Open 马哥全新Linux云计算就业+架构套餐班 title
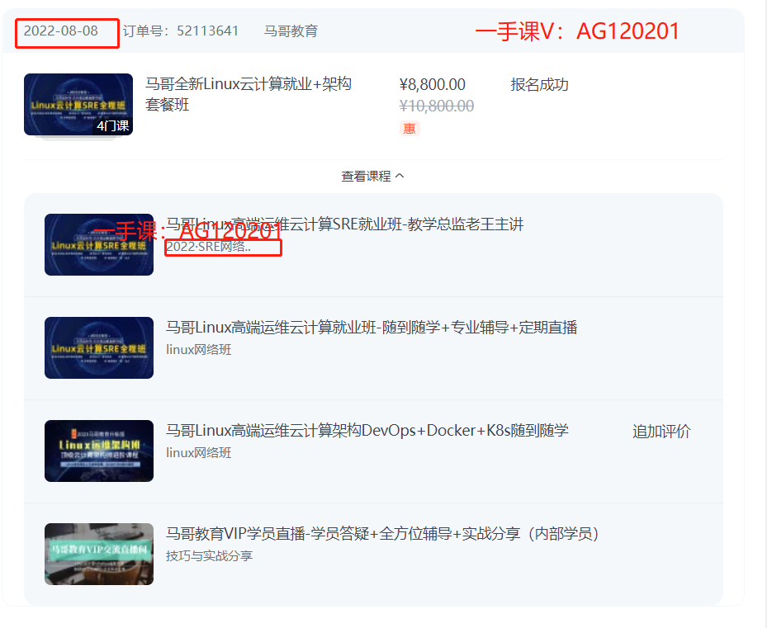 tap(249, 94)
